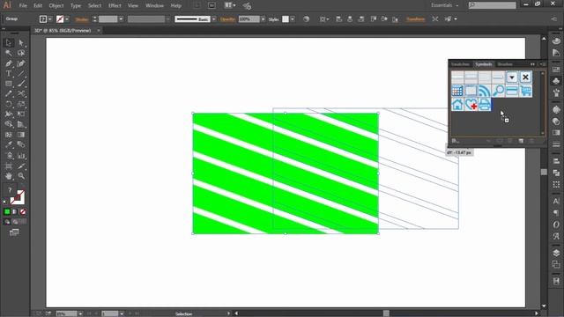The height and width of the screenshot is (317, 564).
Task: Select the shopping cart symbol
Action: coord(525,91)
